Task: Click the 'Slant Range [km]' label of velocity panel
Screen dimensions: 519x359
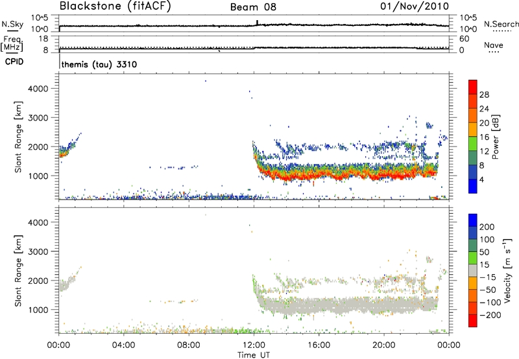Action: [18, 271]
